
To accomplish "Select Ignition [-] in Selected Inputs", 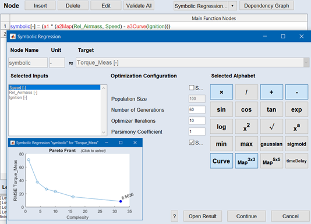I will click(x=54, y=97).
